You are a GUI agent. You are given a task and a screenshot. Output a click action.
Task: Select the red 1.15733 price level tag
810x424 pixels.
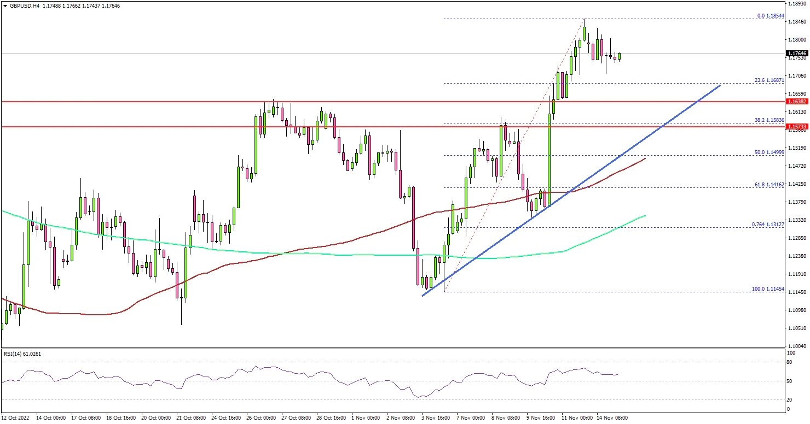tap(796, 126)
